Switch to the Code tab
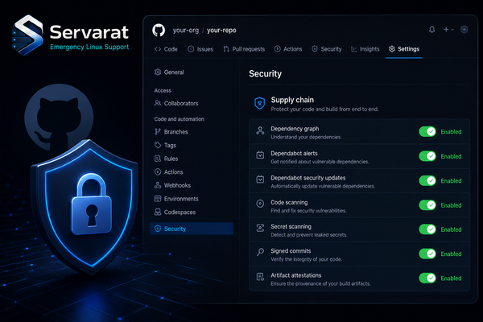Screen dimensions: 483x322 coord(166,49)
